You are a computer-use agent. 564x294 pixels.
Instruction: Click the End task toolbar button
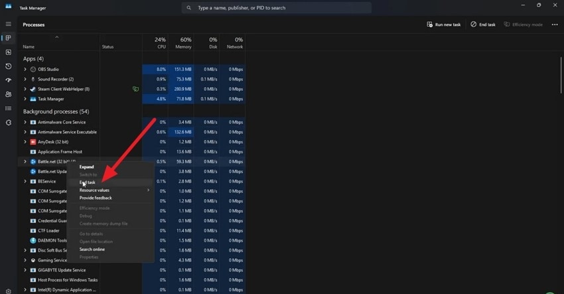click(483, 25)
